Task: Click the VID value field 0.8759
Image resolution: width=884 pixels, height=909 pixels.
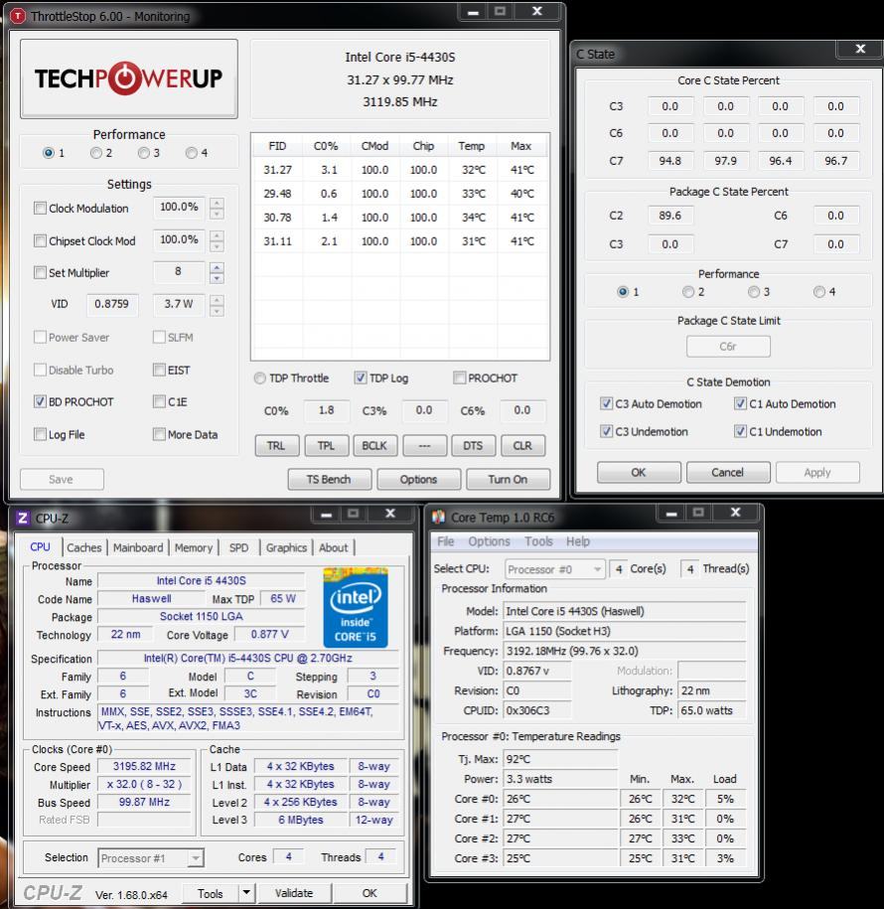Action: coord(112,304)
